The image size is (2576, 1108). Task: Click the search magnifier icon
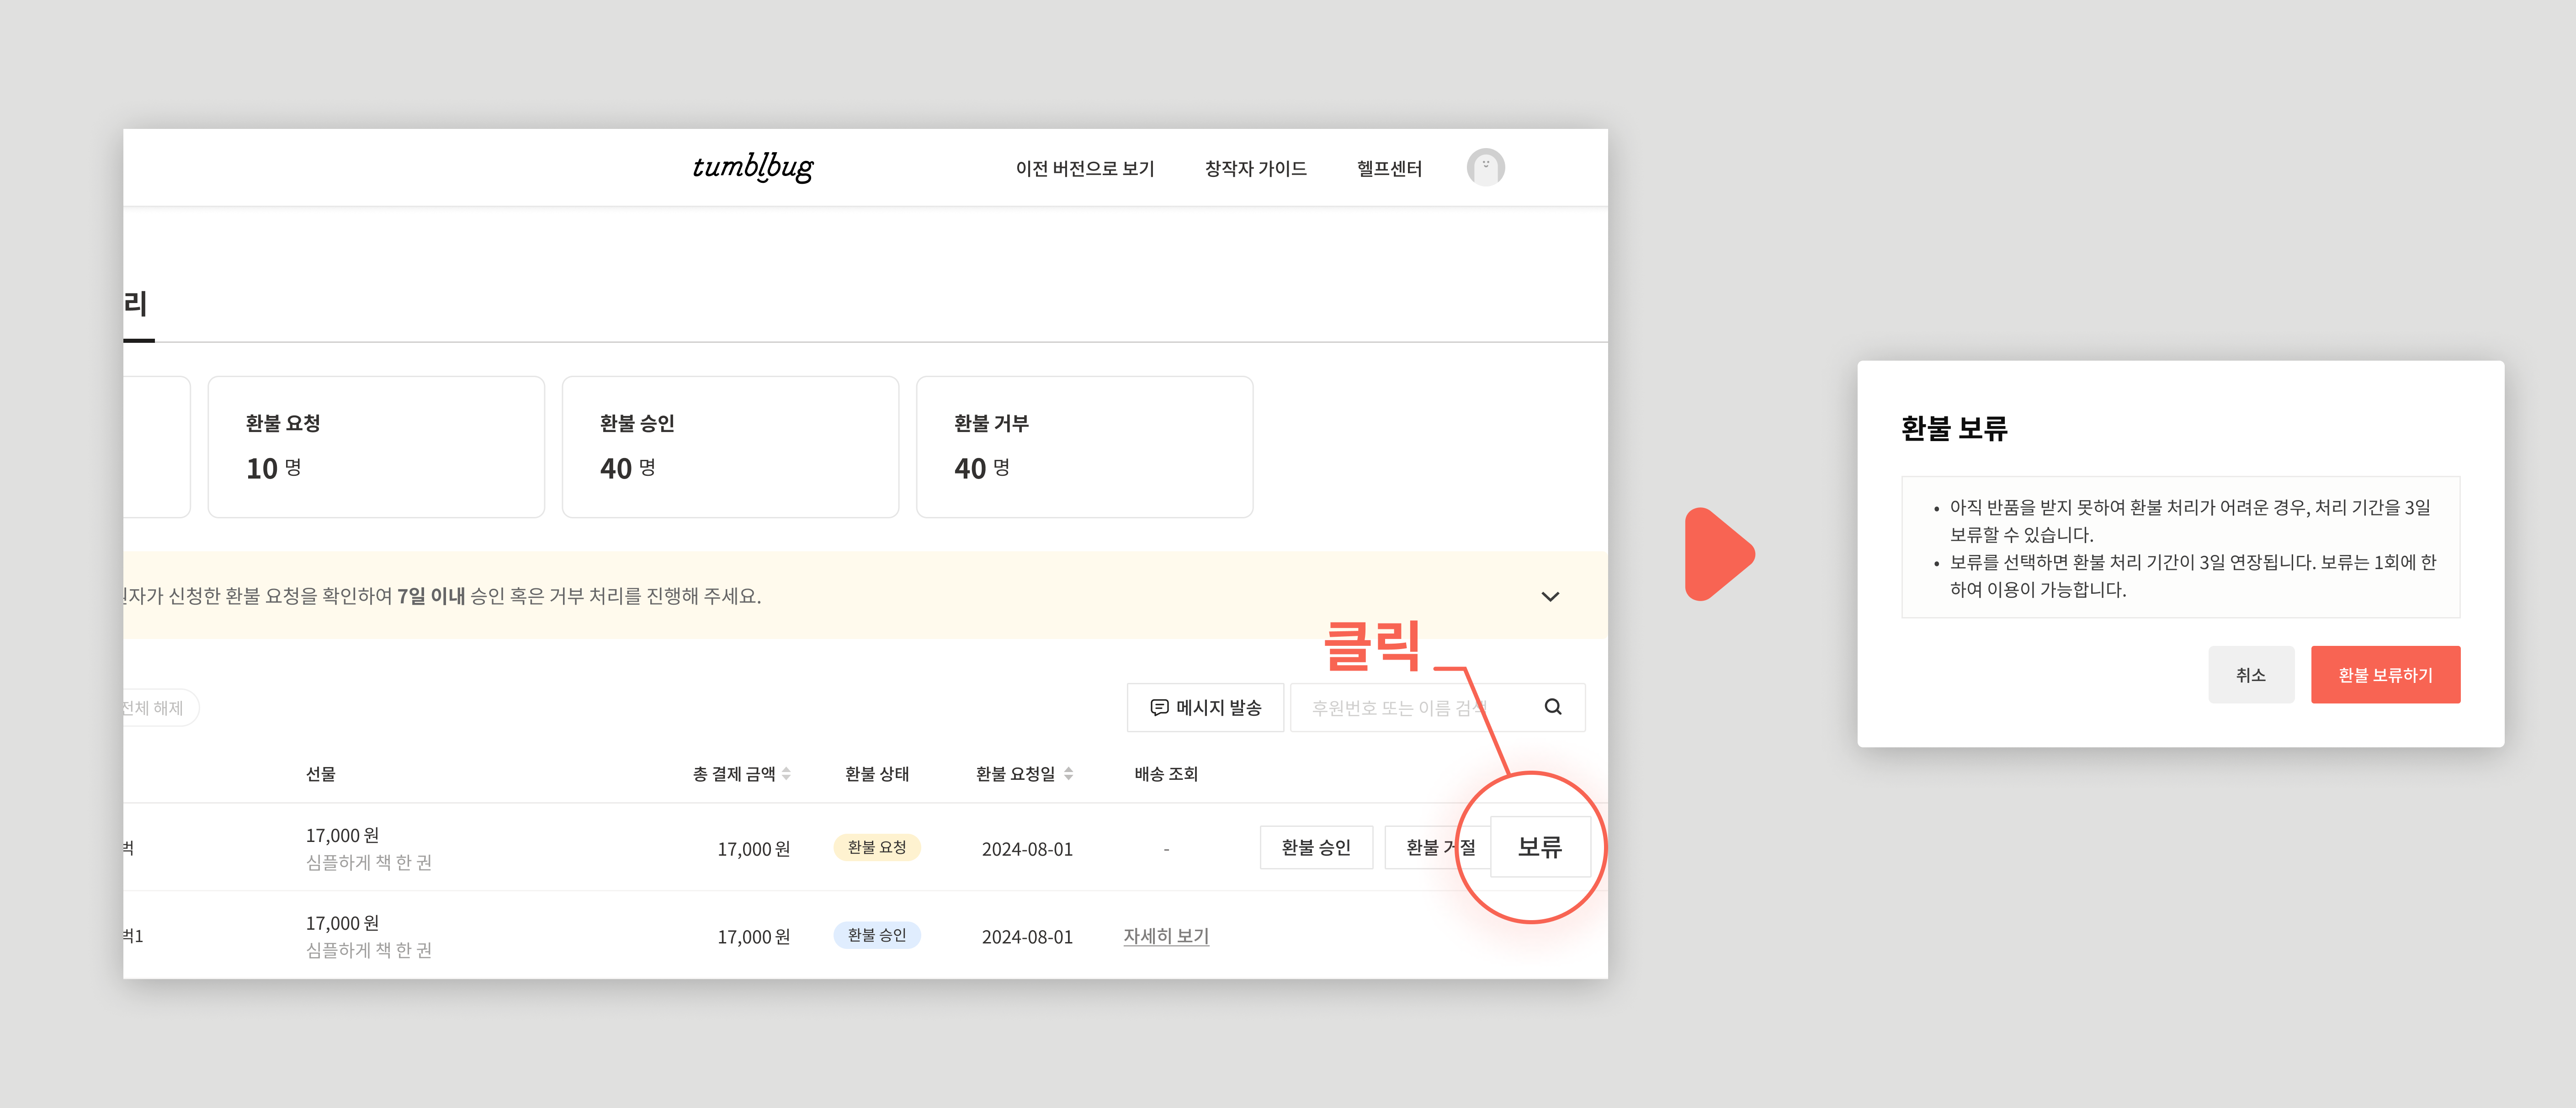tap(1552, 707)
